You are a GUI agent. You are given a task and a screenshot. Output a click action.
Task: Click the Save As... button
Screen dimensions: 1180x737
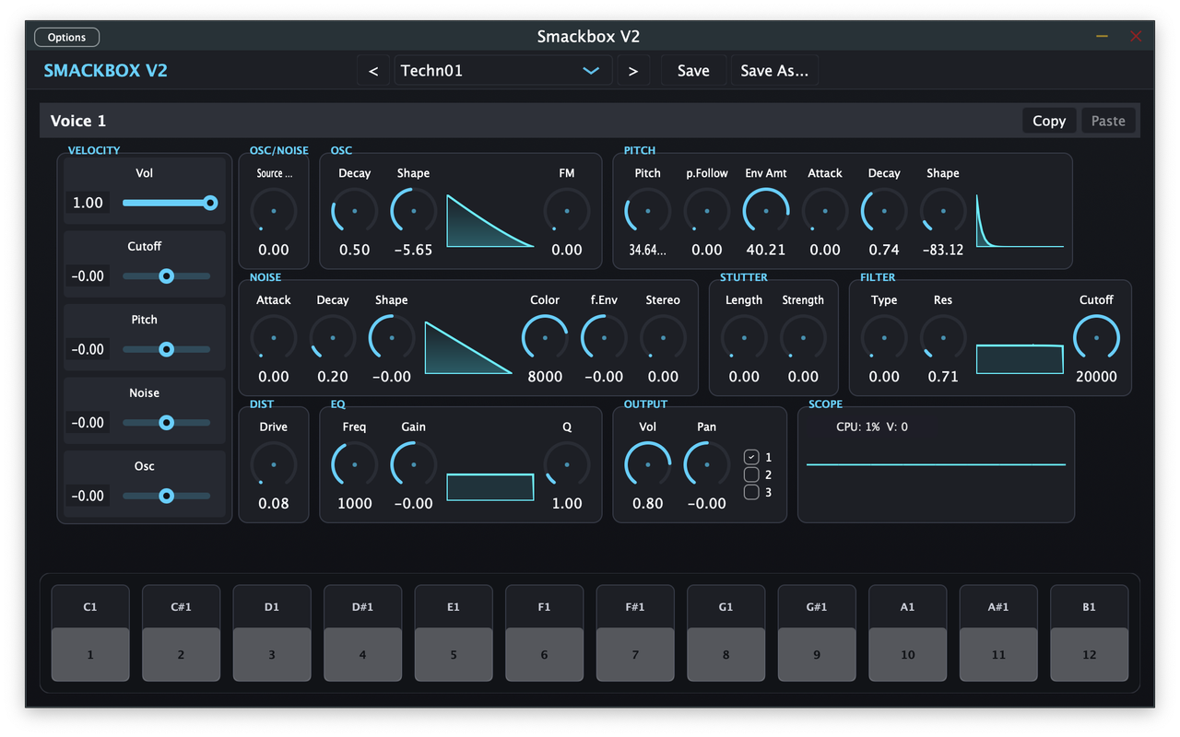tap(774, 71)
